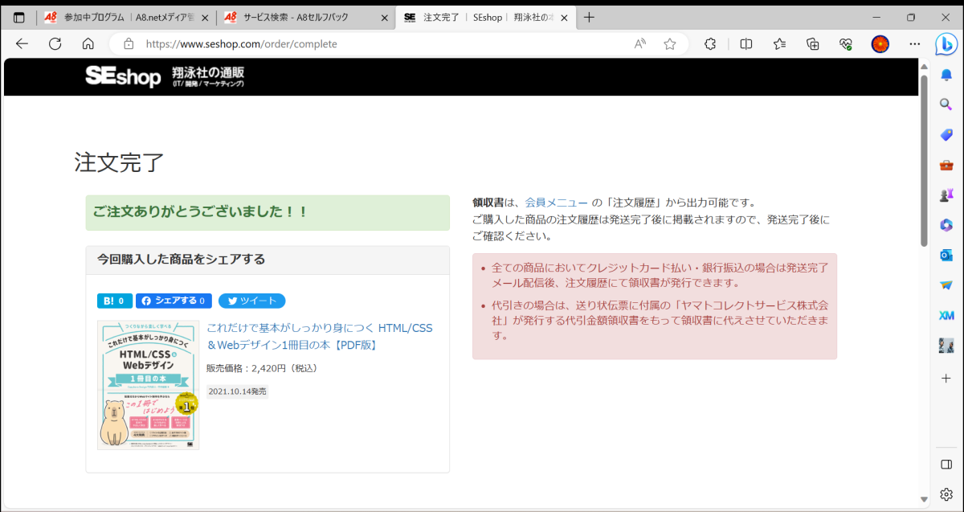This screenshot has height=512, width=964.
Task: Open the notifications bell in the sidebar
Action: 946,74
